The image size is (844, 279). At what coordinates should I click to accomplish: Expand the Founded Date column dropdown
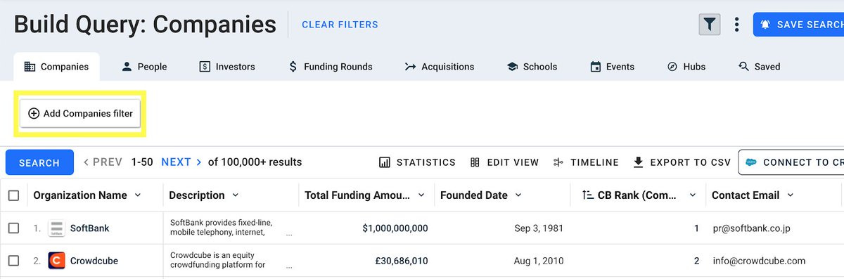[x=518, y=195]
